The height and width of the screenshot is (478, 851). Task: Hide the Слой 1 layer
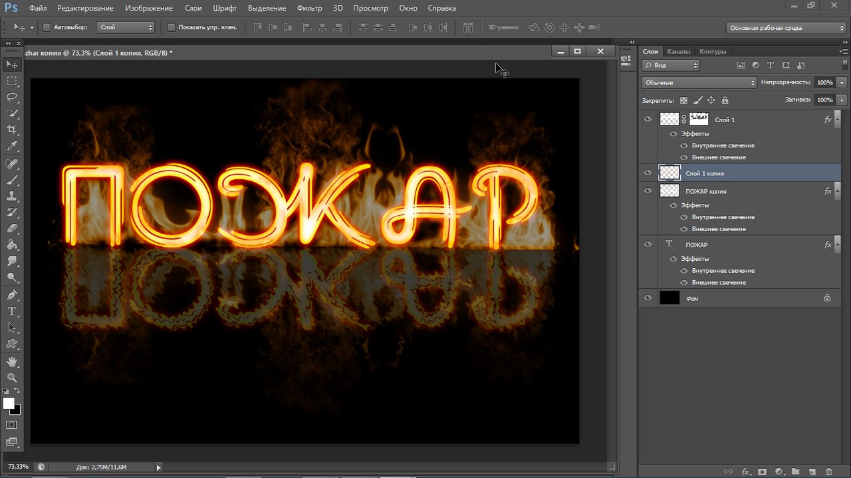[648, 119]
